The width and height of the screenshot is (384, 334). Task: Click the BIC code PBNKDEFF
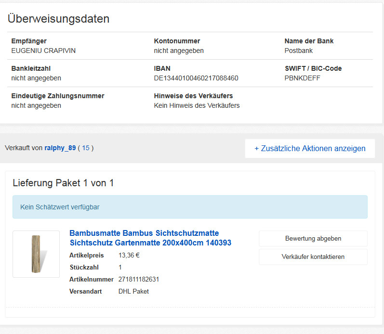click(x=303, y=78)
